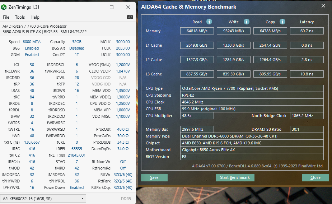Click the info icon next to Read
The image size is (332, 204).
point(209,22)
